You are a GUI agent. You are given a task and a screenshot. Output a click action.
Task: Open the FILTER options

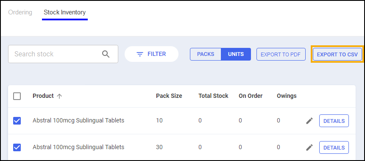pos(151,54)
